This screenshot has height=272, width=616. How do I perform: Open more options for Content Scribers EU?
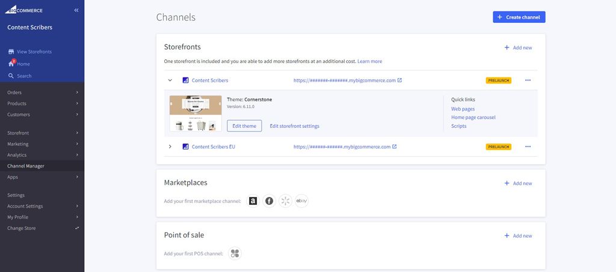pyautogui.click(x=528, y=147)
